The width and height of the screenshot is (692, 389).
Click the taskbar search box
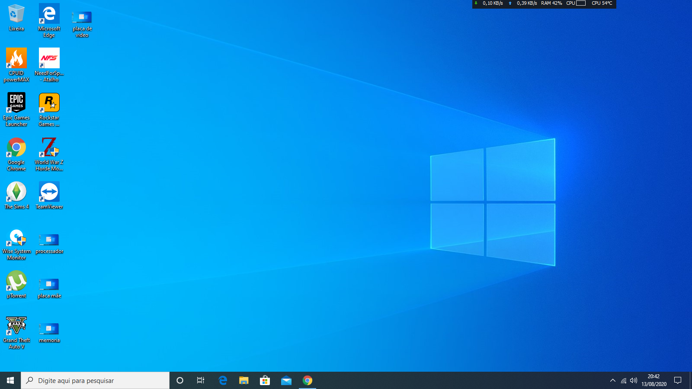[x=95, y=380]
